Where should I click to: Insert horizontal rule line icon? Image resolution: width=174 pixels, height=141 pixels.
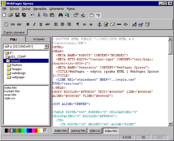coord(119,24)
